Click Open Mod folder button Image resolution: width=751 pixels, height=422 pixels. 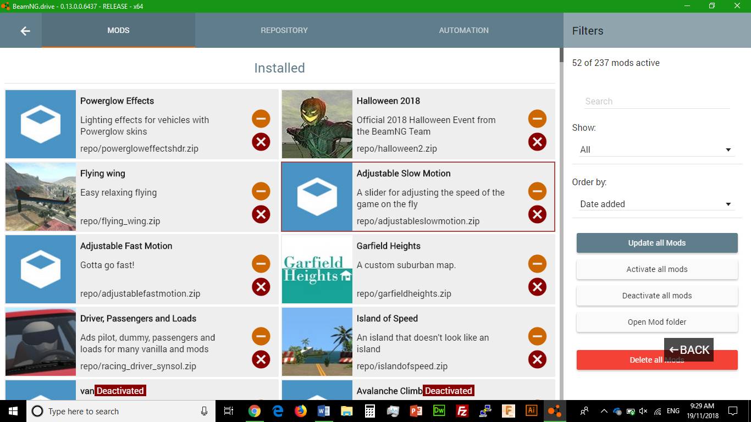click(x=657, y=322)
